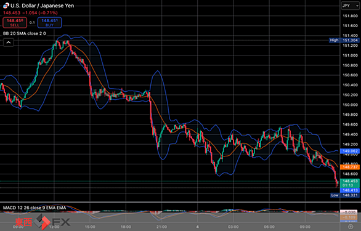Open chart settings hexagon icon
Image resolution: width=361 pixels, height=231 pixels.
350,227
